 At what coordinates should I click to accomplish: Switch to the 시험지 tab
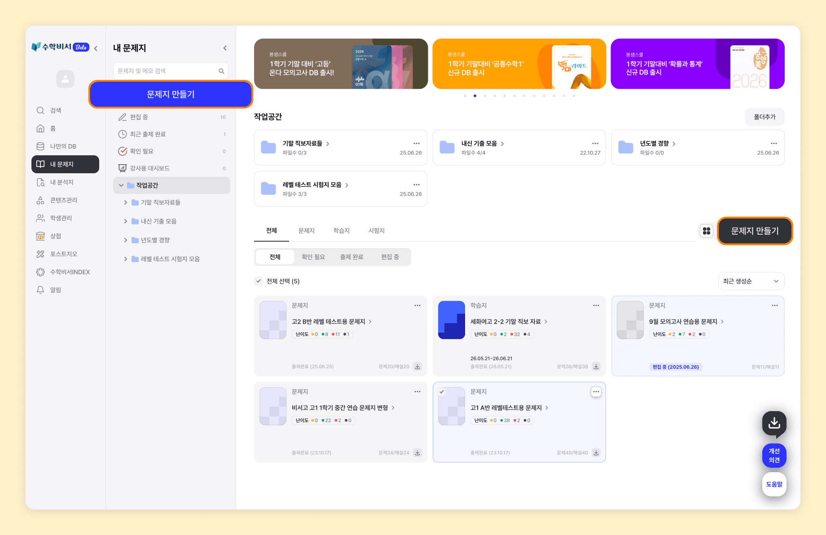[376, 231]
